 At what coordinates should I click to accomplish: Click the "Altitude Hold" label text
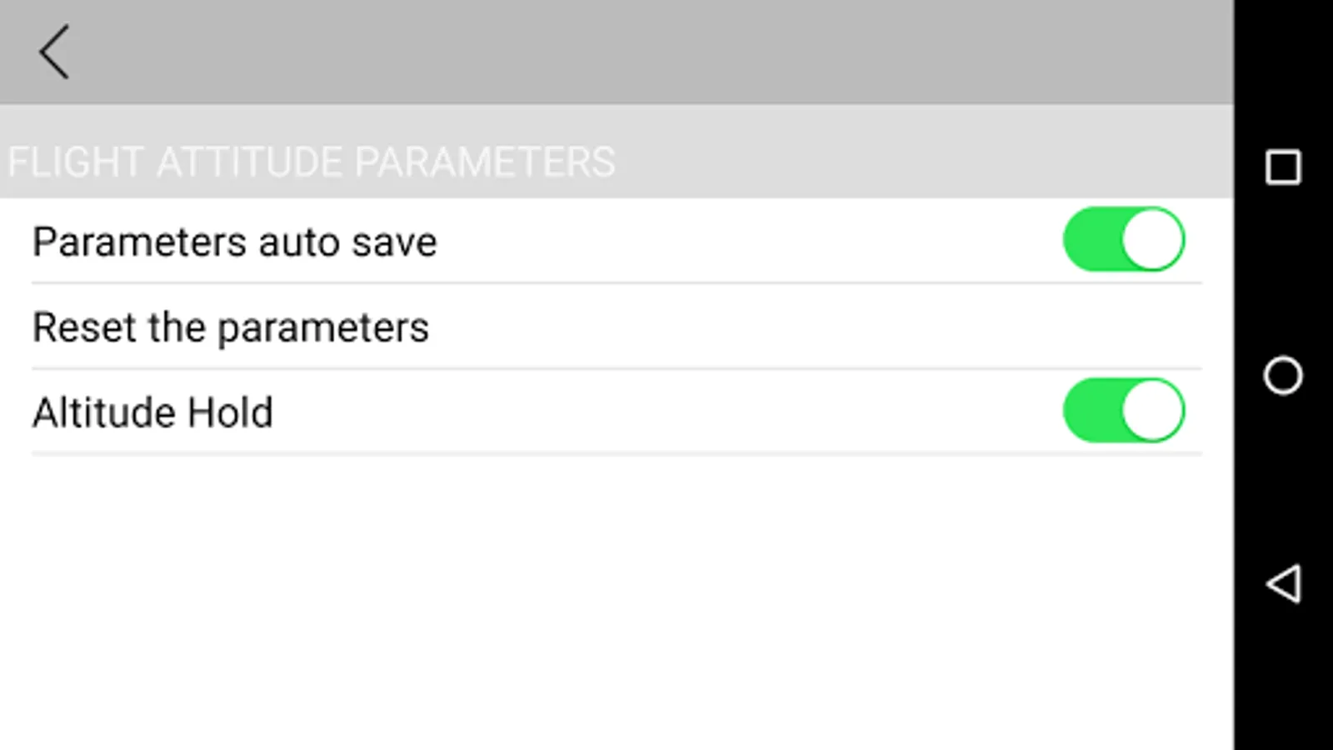152,412
